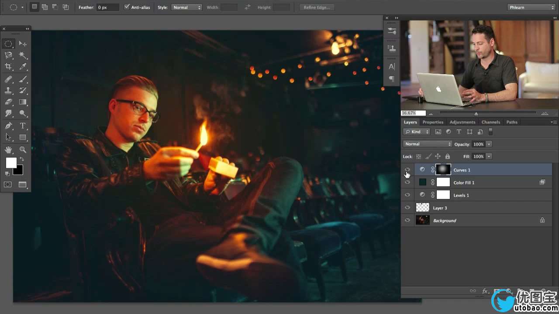Select the Brush tool
The width and height of the screenshot is (559, 314).
(x=23, y=79)
